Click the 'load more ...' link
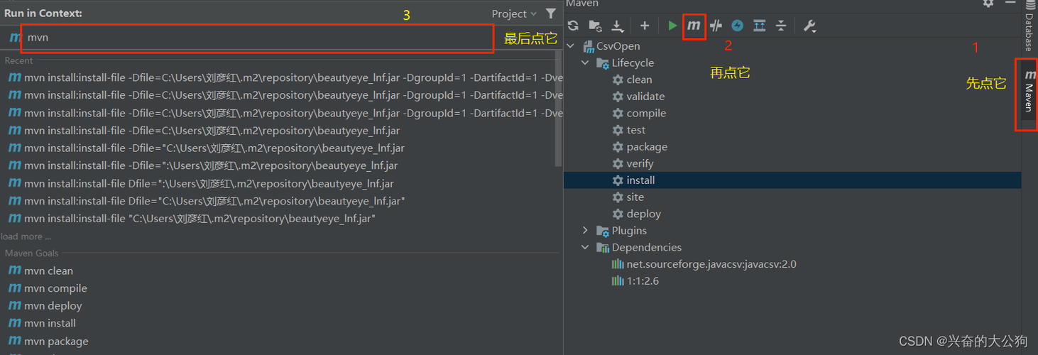Image resolution: width=1038 pixels, height=355 pixels. [26, 236]
